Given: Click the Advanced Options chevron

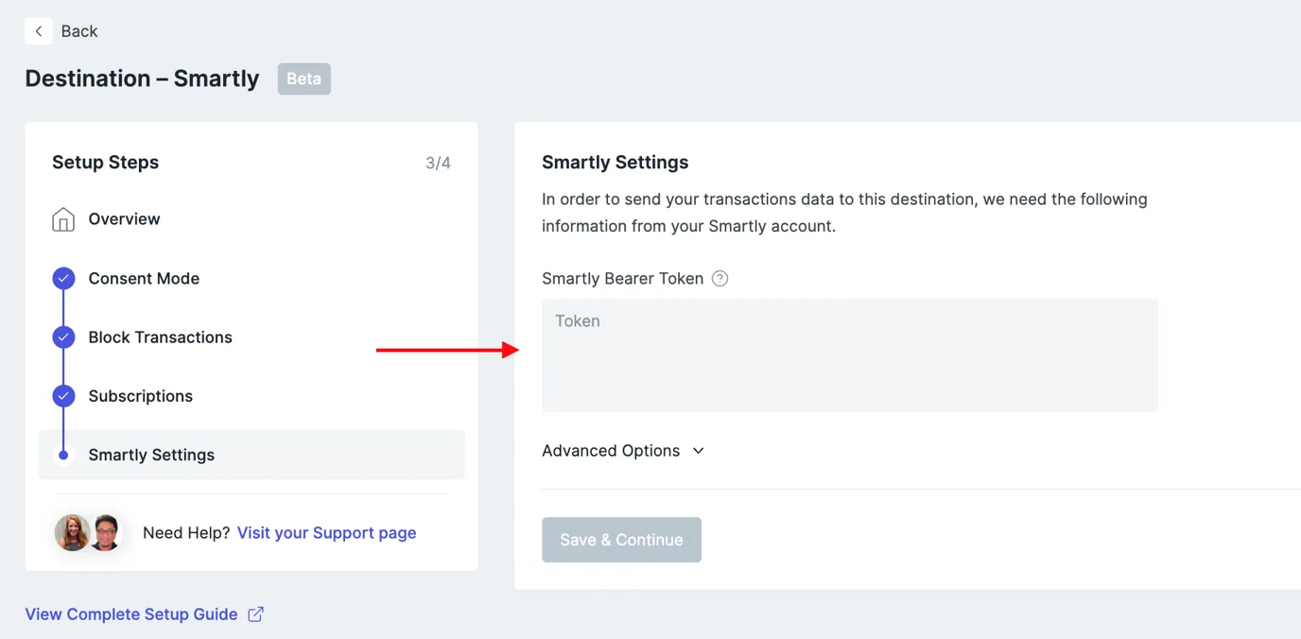Looking at the screenshot, I should coord(698,451).
